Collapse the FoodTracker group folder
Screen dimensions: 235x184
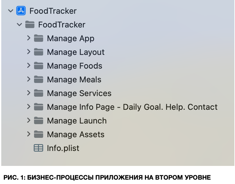pos(19,25)
